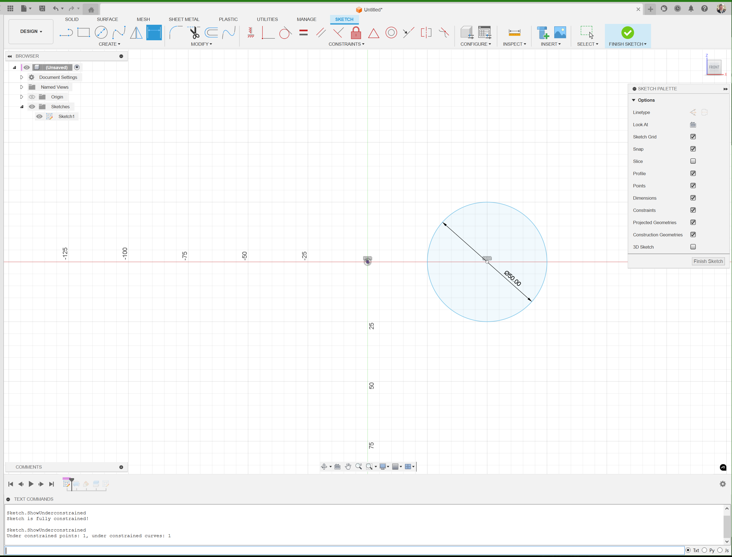The height and width of the screenshot is (557, 732).
Task: Collapse the Options section in Sketch Palette
Action: click(x=633, y=100)
